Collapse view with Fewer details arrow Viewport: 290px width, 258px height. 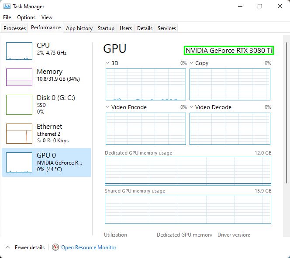tap(7, 248)
